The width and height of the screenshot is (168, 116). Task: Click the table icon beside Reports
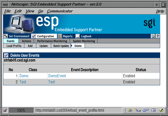click(60, 36)
